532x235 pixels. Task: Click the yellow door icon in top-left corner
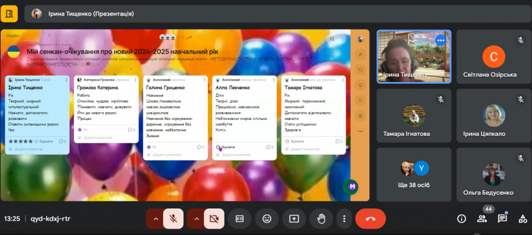(x=9, y=14)
